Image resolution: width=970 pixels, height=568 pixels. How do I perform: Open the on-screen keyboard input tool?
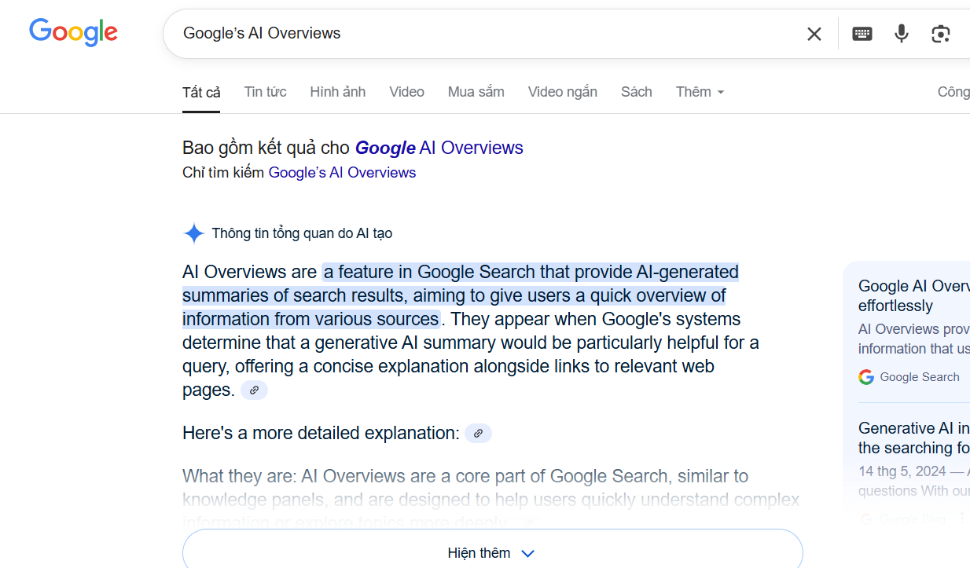(862, 34)
